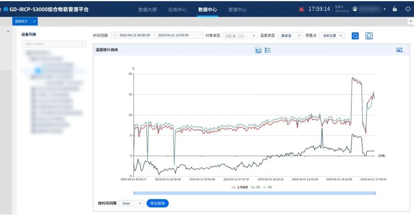This screenshot has width=414, height=216.
Task: Click the power logout icon
Action: point(407,9)
